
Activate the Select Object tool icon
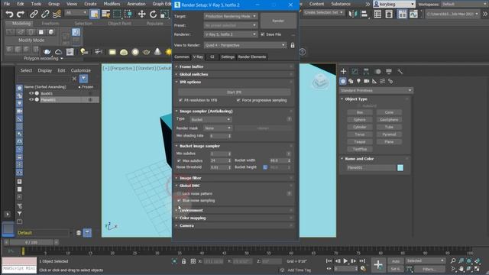(x=95, y=14)
